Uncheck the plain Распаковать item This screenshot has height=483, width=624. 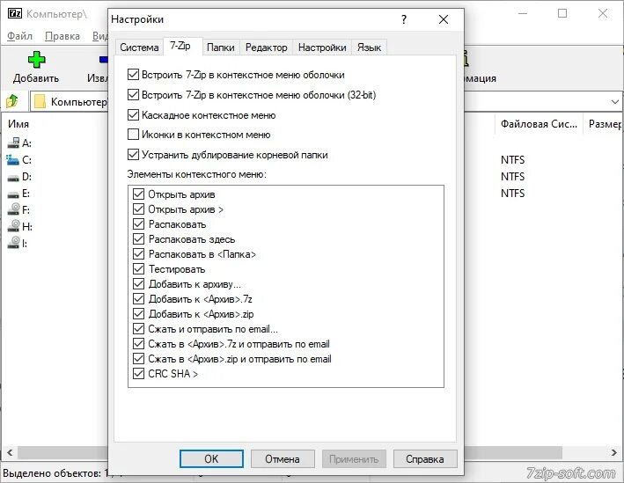pos(138,224)
